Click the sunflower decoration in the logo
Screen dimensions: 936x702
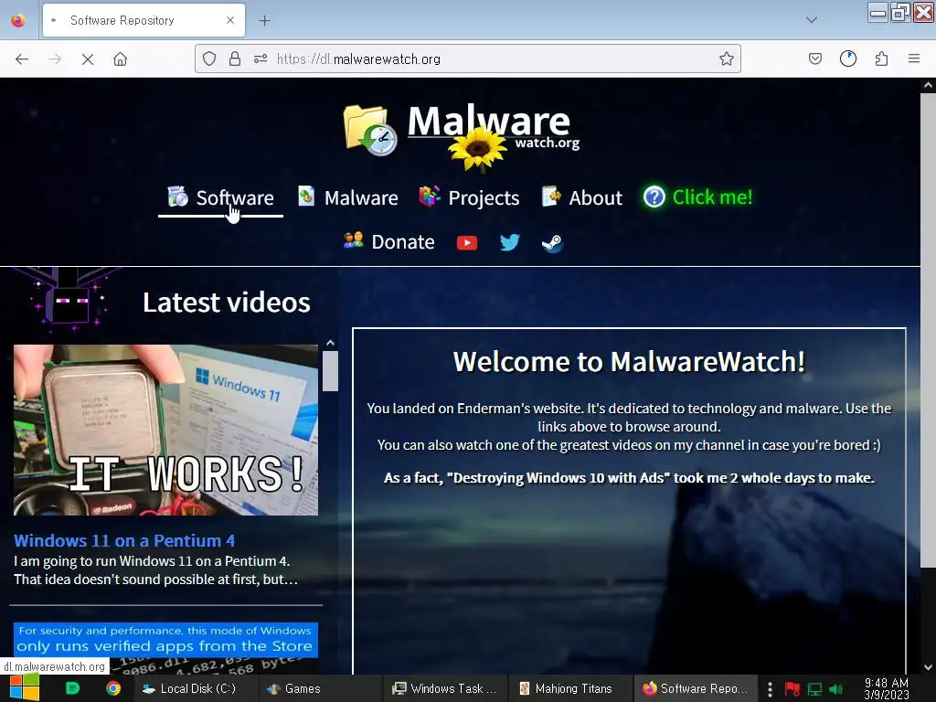477,149
